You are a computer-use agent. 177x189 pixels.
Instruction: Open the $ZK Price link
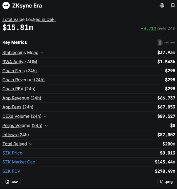tap(12, 153)
